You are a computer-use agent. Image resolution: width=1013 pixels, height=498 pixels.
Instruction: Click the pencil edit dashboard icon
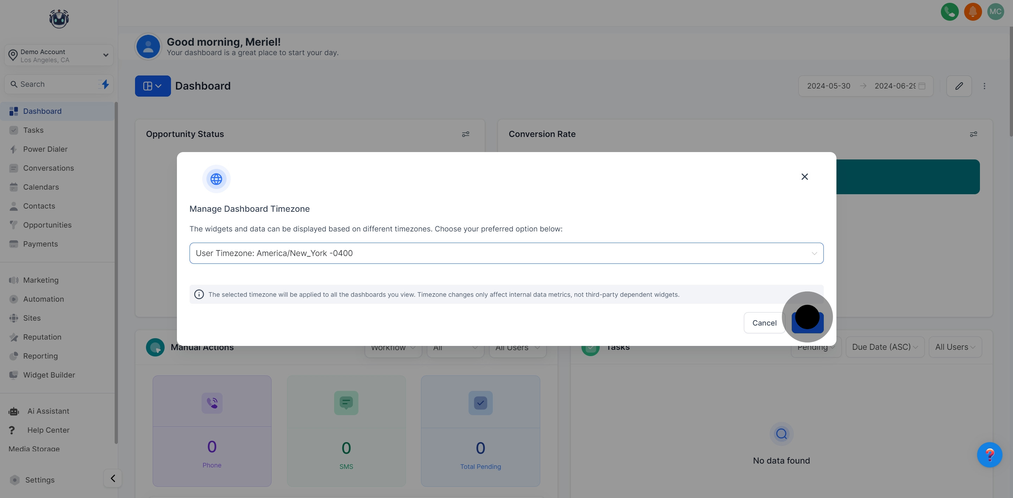pyautogui.click(x=959, y=86)
